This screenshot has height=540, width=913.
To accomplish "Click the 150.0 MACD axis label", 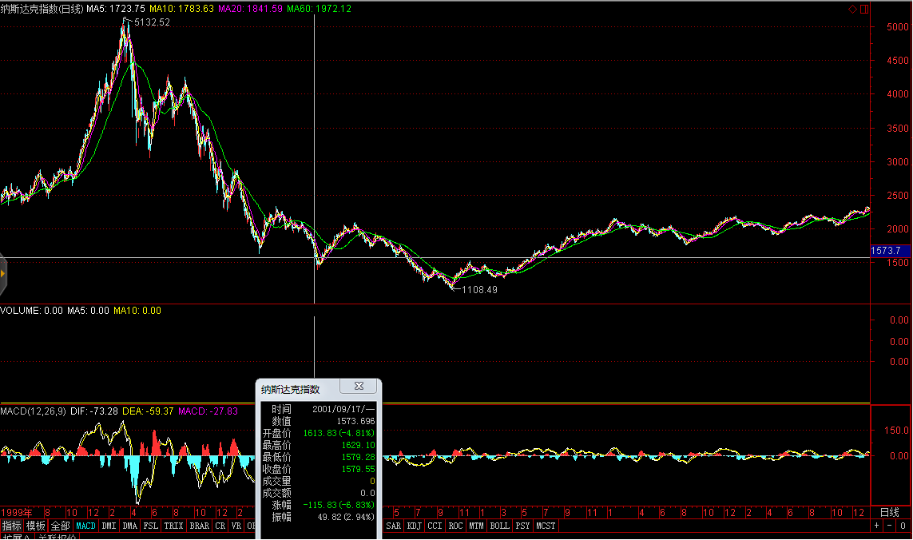I will (897, 430).
